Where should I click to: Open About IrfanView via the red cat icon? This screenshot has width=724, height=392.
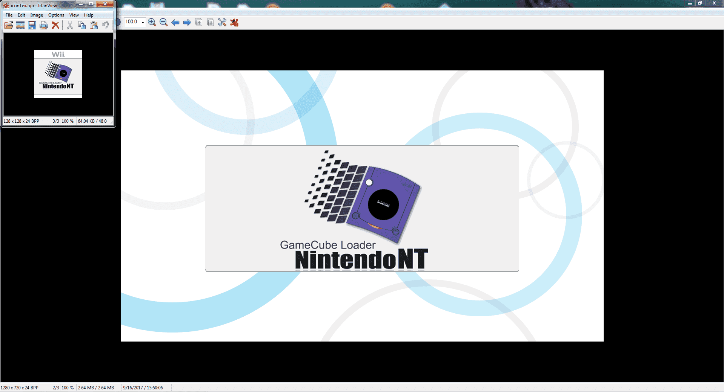234,22
